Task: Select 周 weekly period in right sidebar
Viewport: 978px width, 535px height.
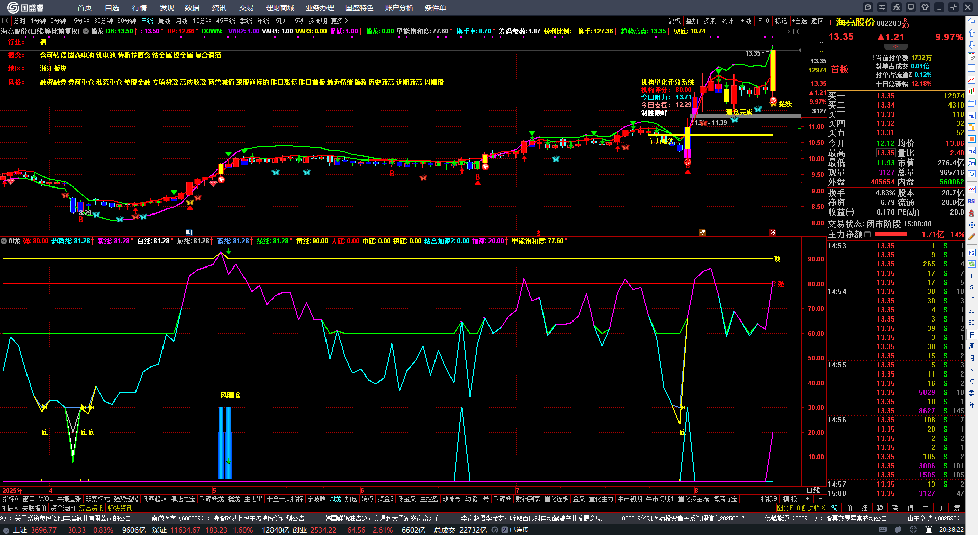Action: coord(972,346)
